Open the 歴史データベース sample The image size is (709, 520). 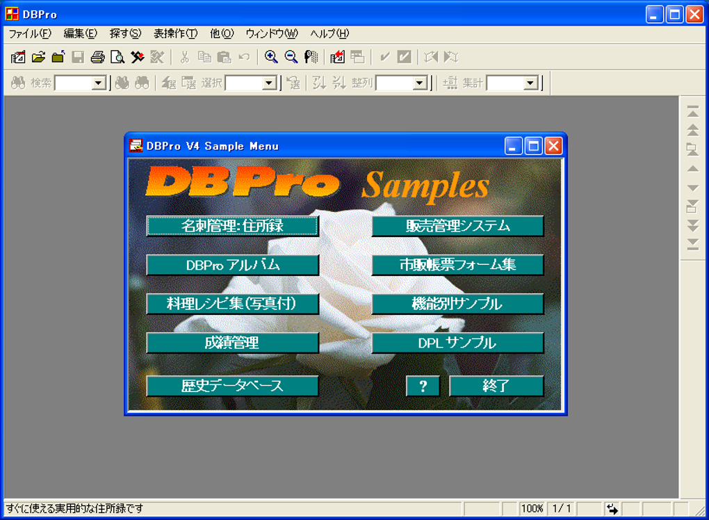click(x=232, y=386)
